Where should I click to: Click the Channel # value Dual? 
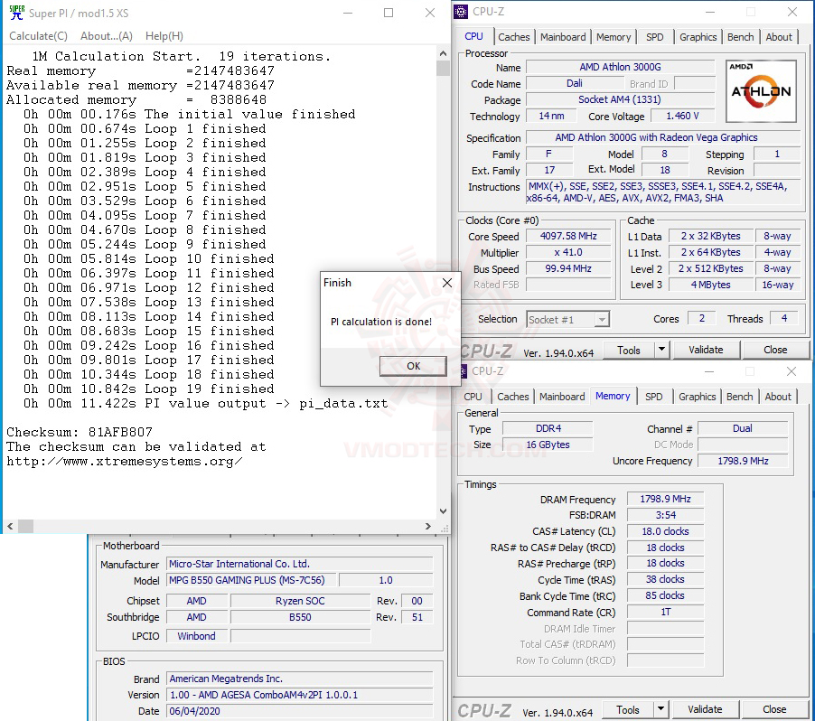tap(743, 428)
